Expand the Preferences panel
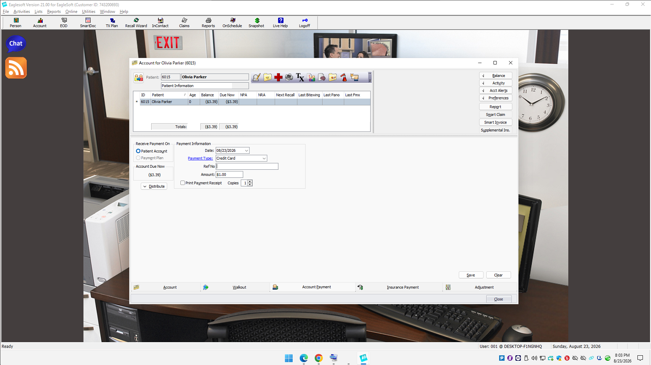This screenshot has height=365, width=651. tap(496, 98)
